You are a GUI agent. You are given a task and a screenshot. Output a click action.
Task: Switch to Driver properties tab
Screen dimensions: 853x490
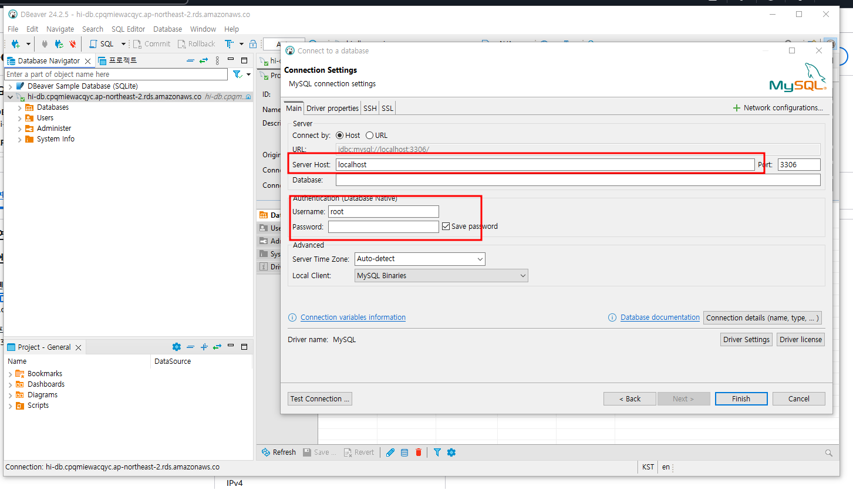click(x=332, y=108)
